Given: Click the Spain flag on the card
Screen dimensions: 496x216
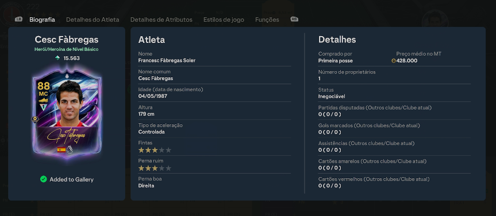Looking at the screenshot, I should pyautogui.click(x=61, y=150).
